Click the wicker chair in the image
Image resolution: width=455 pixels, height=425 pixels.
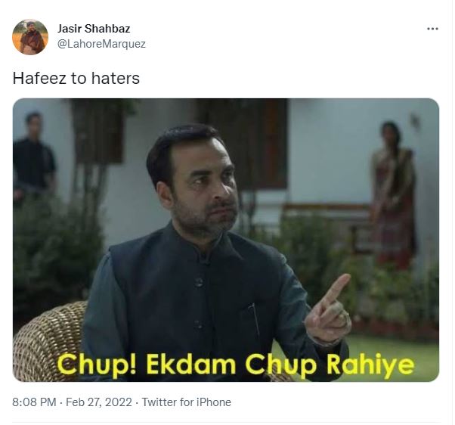click(x=49, y=341)
